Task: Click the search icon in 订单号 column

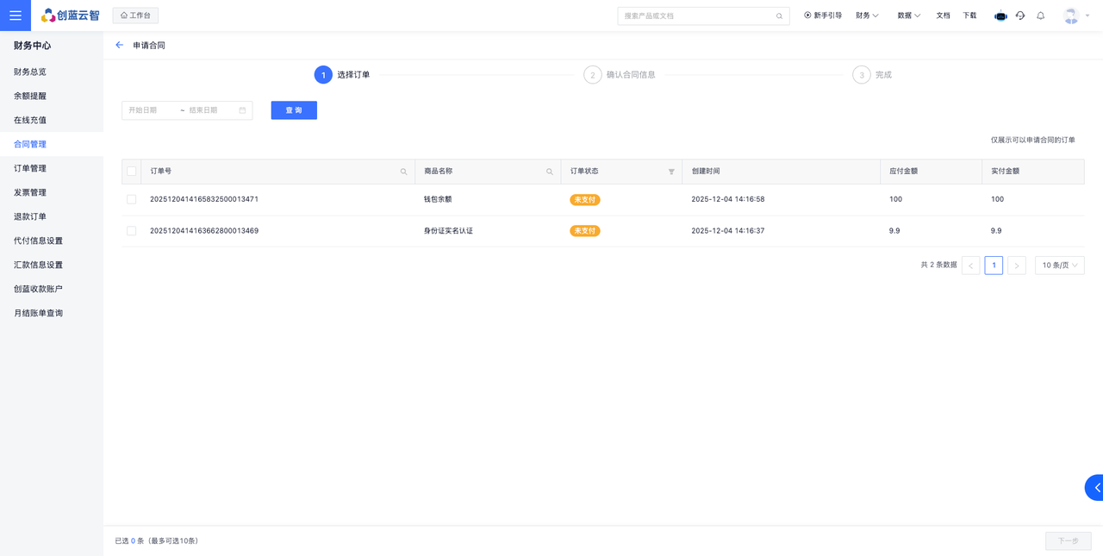Action: 403,172
